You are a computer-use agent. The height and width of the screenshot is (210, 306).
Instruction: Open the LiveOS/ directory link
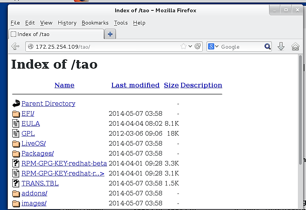[x=33, y=143]
